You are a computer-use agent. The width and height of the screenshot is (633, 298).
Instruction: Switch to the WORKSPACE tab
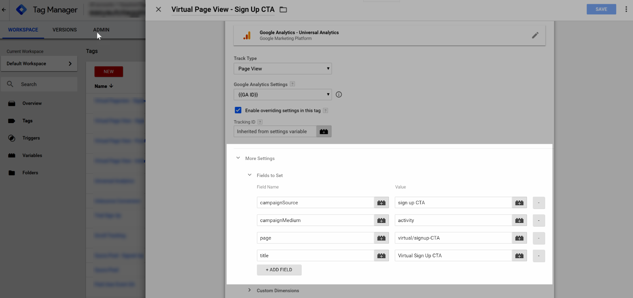[23, 30]
